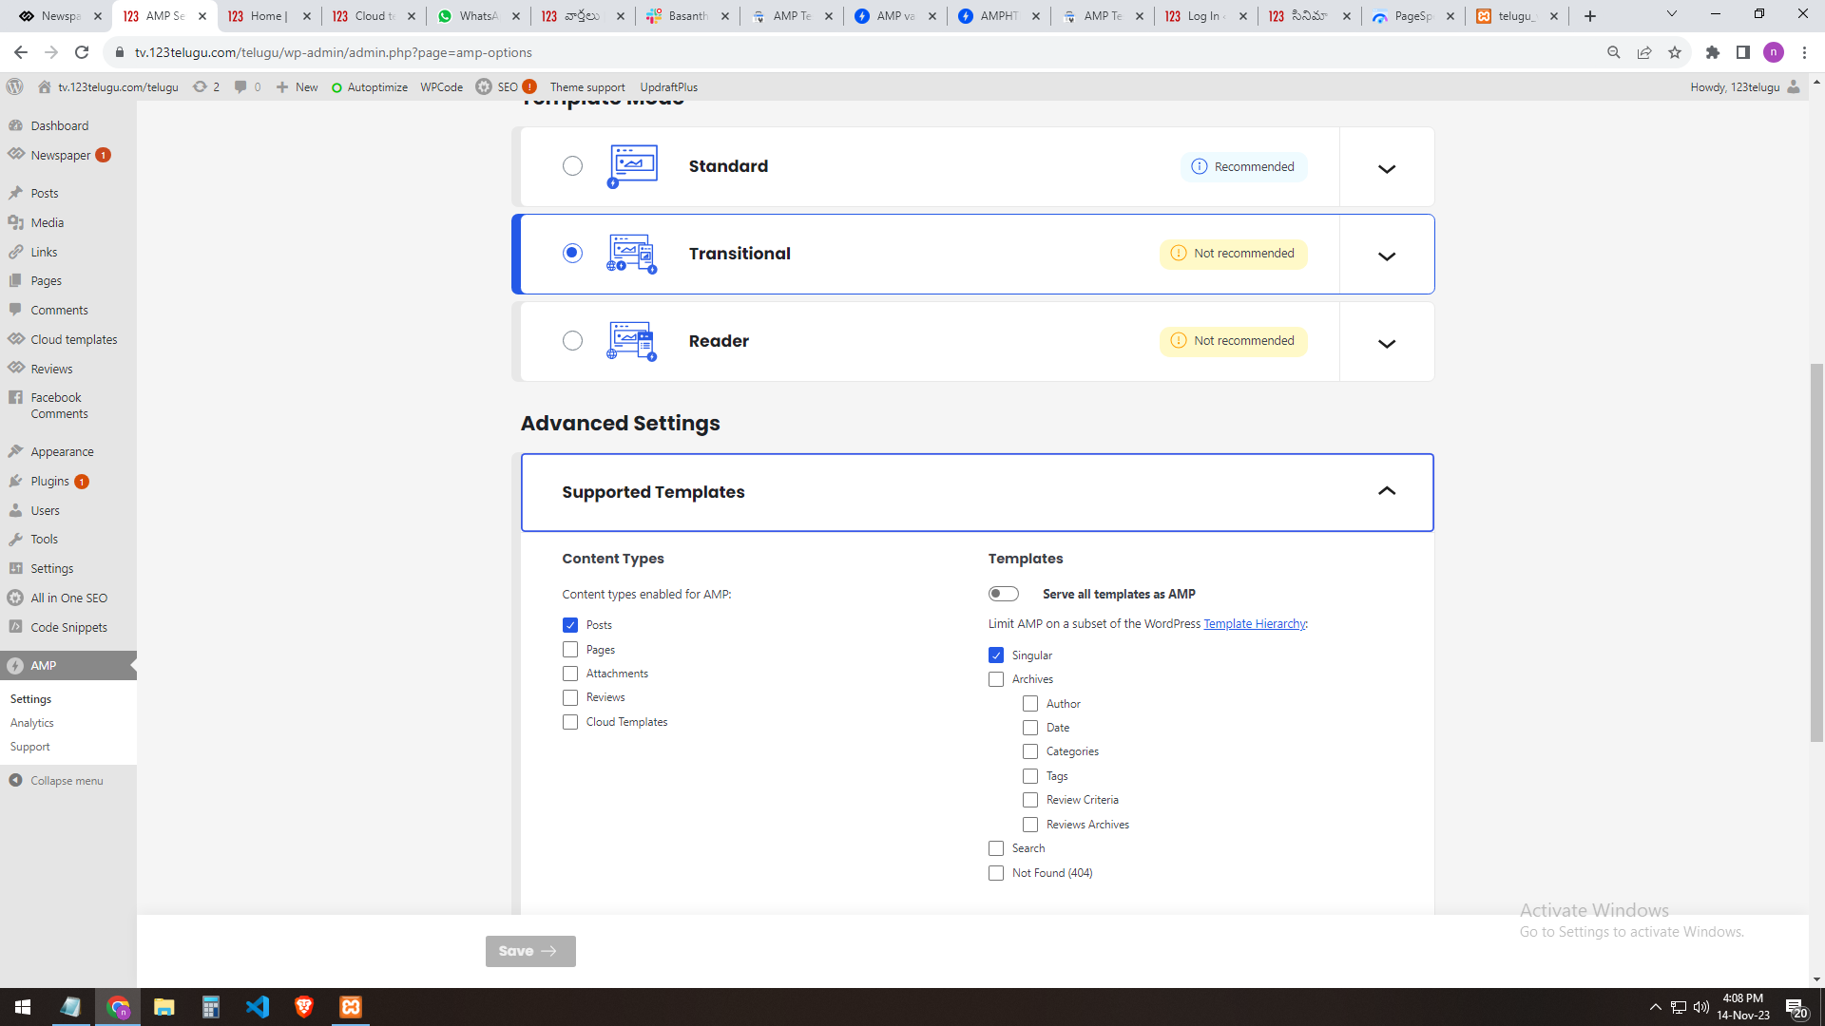Open the Windows Start menu

click(x=23, y=1007)
